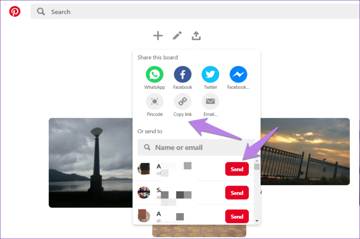Share the board on Twitter
Screen dimensions: 360x239
click(x=210, y=74)
